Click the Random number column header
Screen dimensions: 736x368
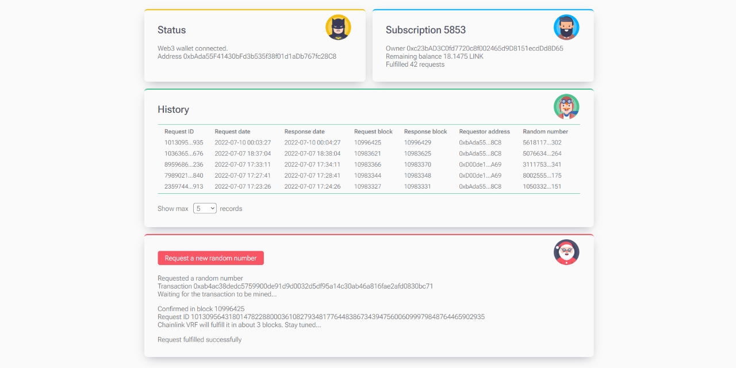pos(545,132)
